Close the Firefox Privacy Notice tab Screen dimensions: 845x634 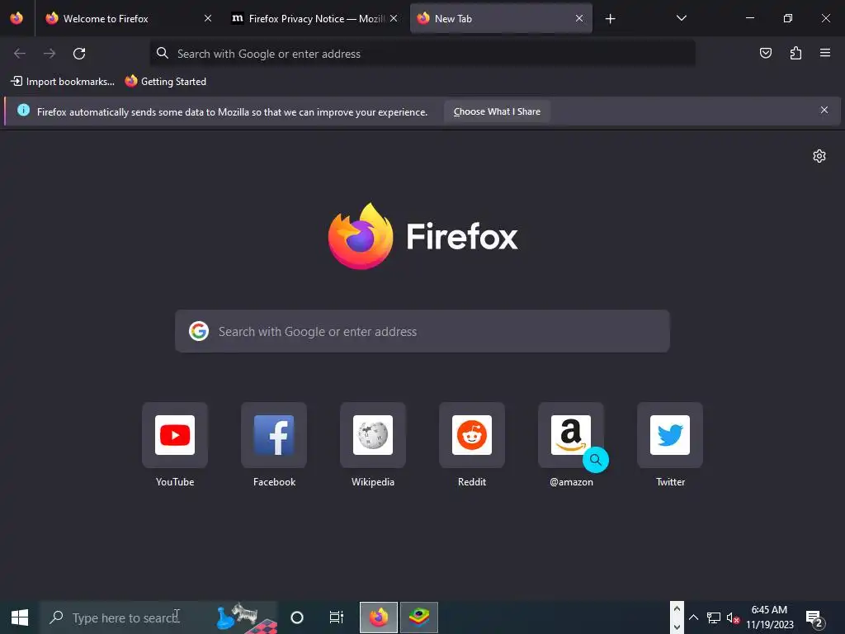point(394,18)
